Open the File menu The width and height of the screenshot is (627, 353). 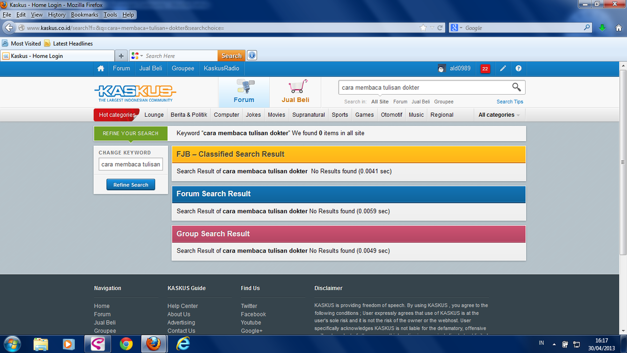pyautogui.click(x=6, y=15)
